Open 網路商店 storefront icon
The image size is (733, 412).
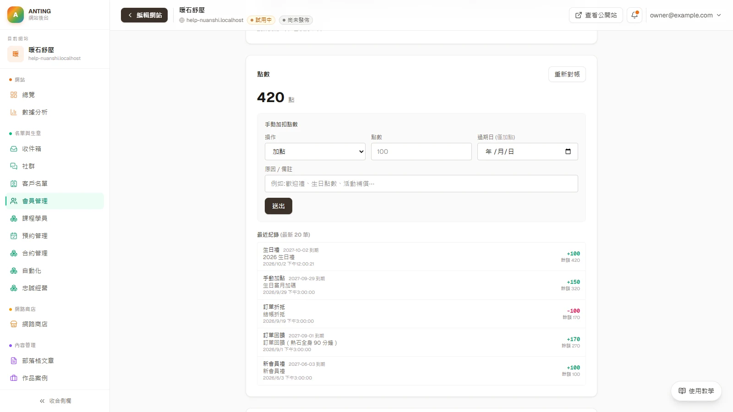point(14,324)
